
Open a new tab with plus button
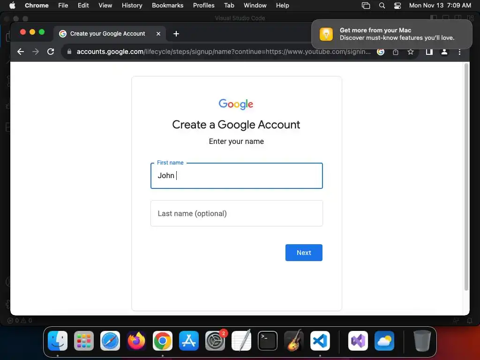176,34
